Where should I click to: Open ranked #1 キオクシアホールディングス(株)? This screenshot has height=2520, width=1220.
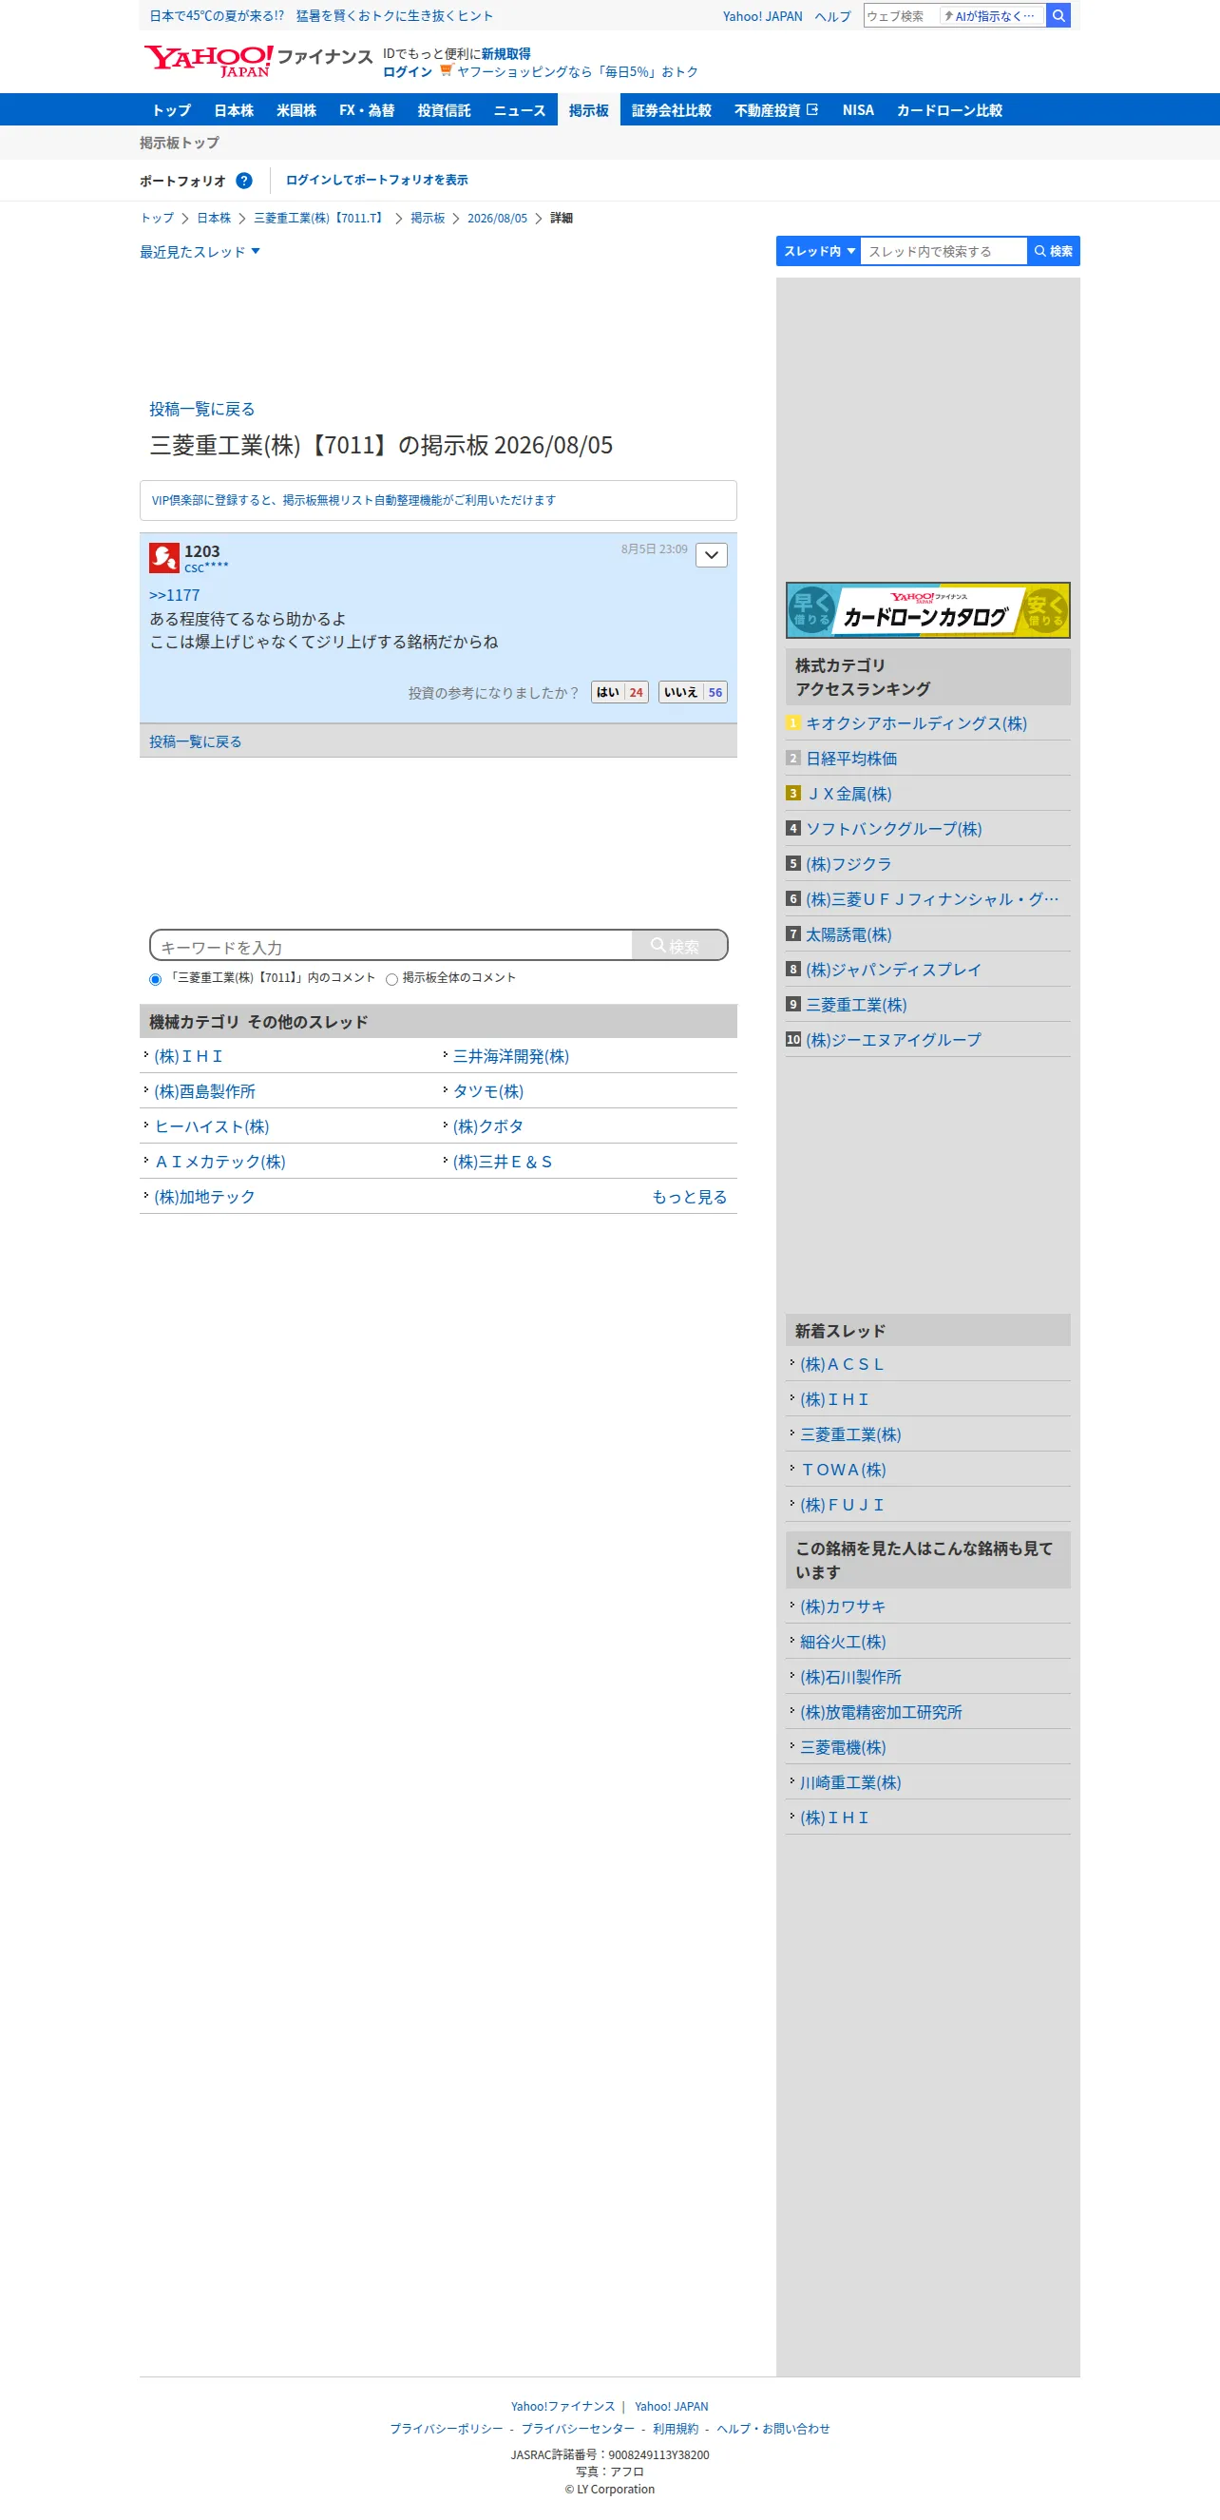tap(916, 723)
